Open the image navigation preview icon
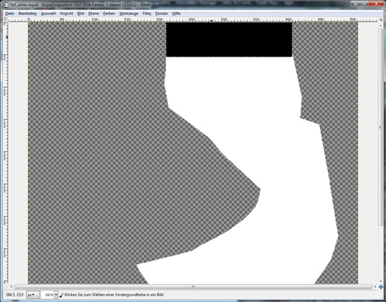Viewport: 386px width, 302px height. pos(381,286)
